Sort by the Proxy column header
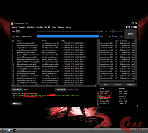Image resolution: width=148 pixels, height=133 pixels. (44, 41)
